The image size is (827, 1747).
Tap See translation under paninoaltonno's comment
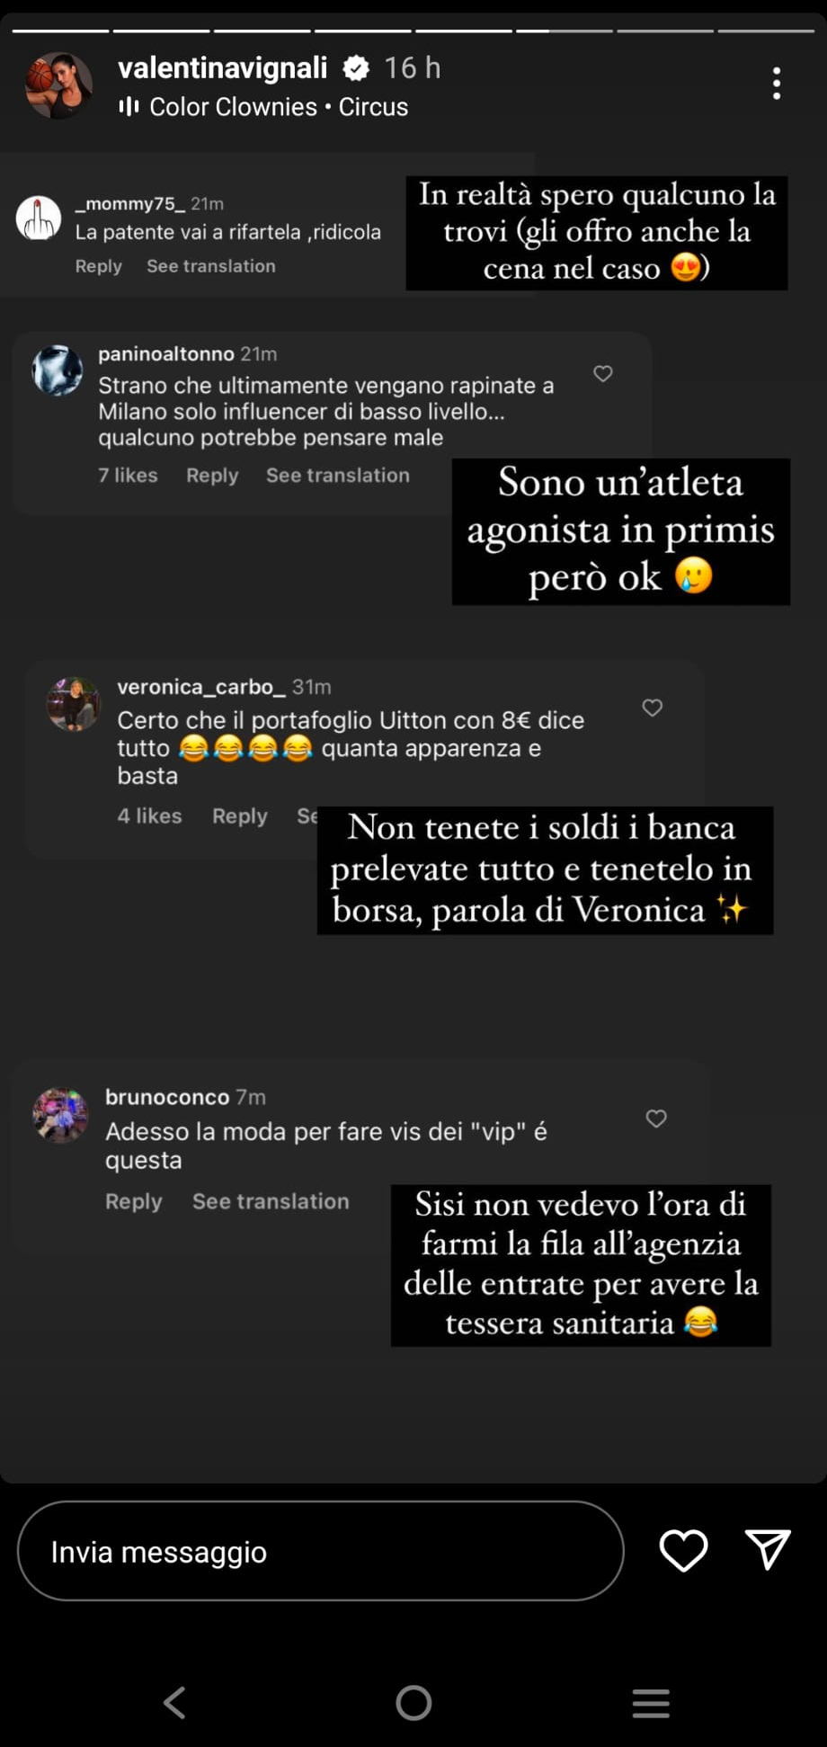pos(338,476)
